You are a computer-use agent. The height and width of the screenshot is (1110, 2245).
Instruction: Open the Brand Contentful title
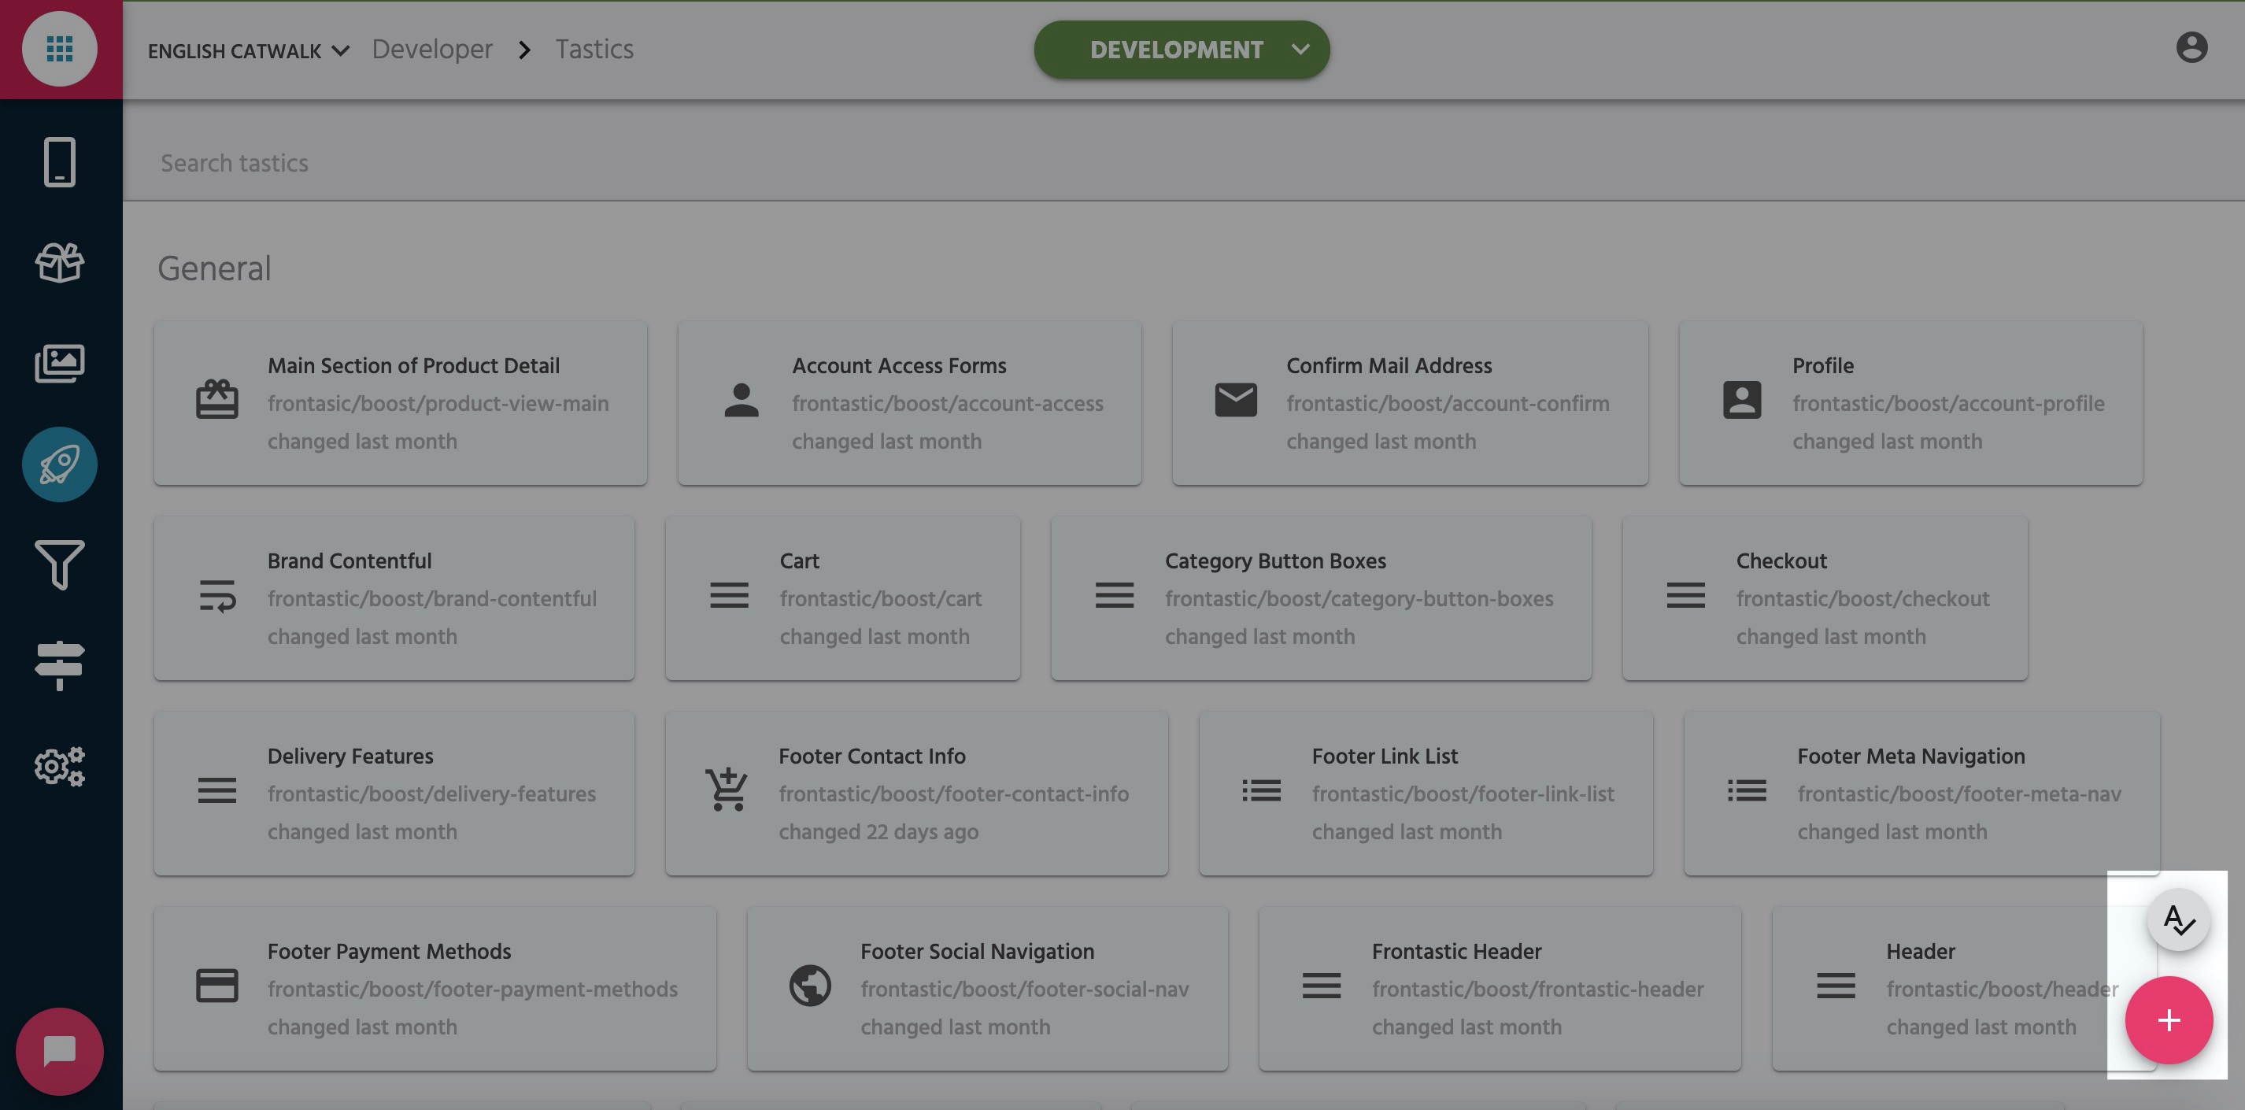pos(349,561)
